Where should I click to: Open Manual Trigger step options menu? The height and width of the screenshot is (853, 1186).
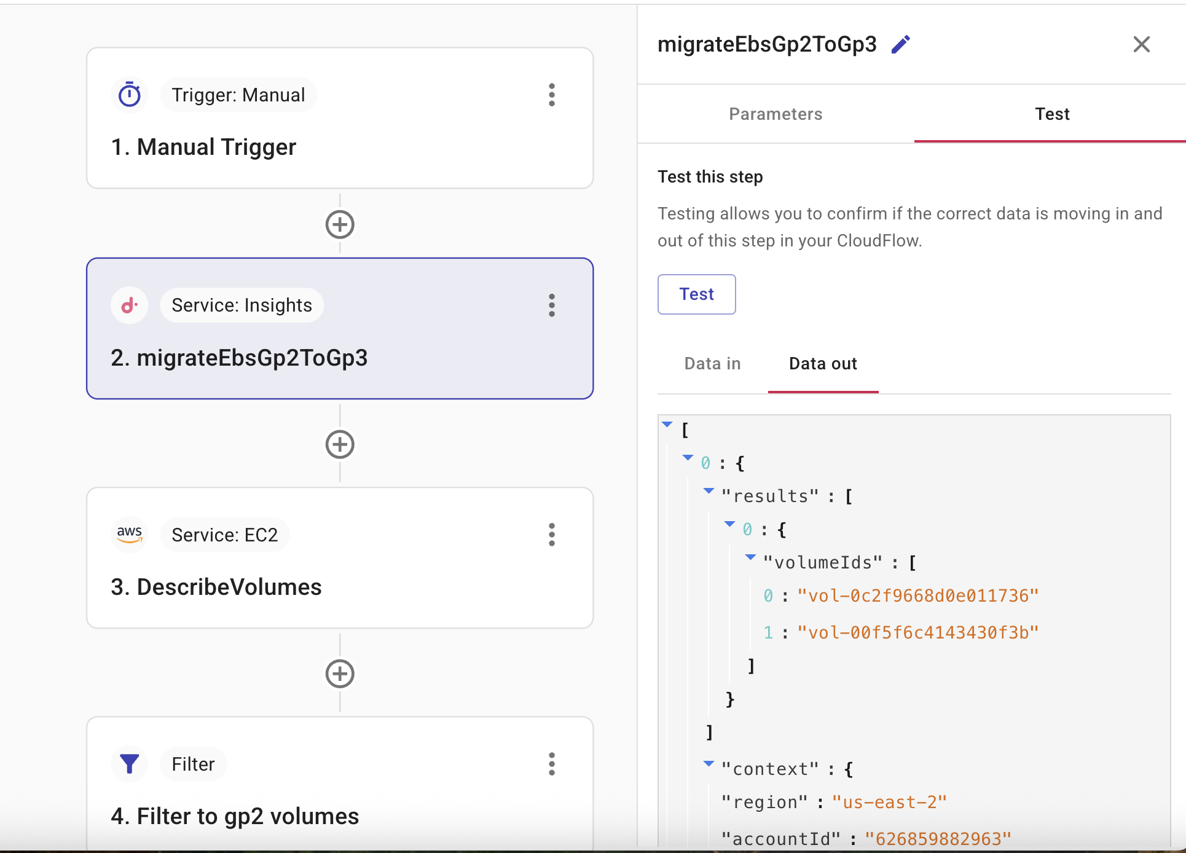551,95
